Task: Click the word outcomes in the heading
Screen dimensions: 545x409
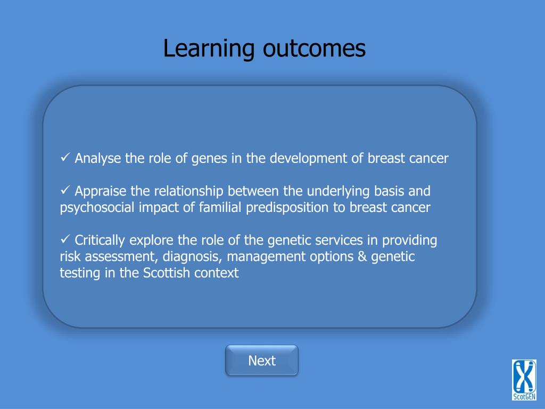Action: pyautogui.click(x=314, y=48)
